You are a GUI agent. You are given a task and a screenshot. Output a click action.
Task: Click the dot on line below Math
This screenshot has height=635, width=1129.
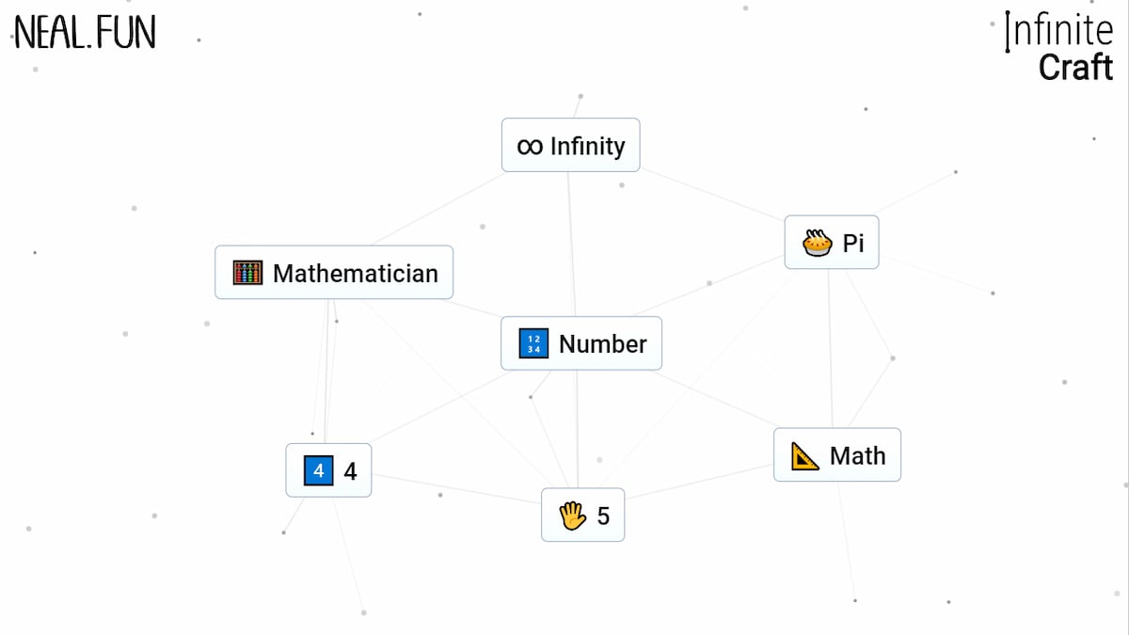click(x=854, y=600)
